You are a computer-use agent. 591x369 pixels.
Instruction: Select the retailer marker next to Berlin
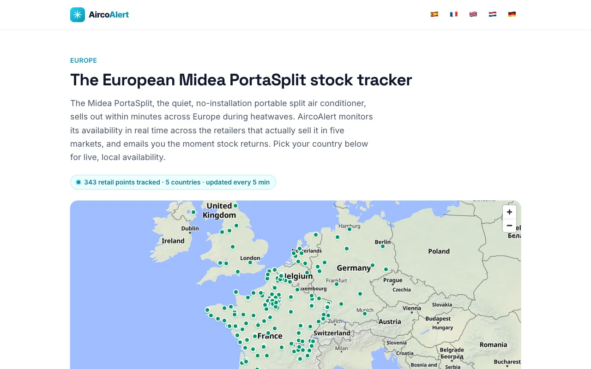coord(383,246)
